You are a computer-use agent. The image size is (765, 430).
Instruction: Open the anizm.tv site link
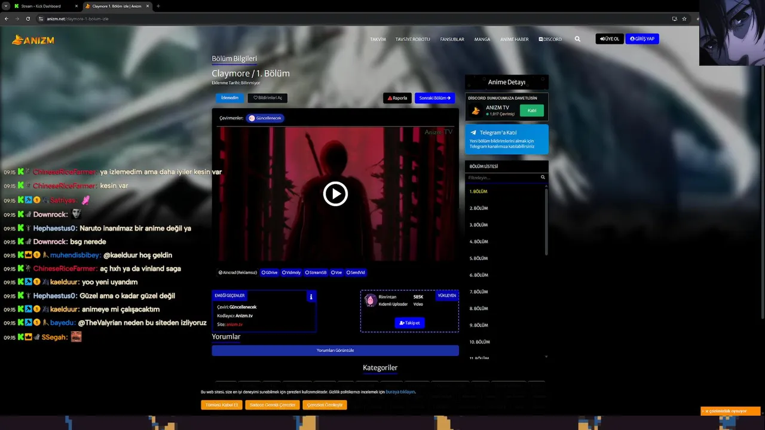234,324
